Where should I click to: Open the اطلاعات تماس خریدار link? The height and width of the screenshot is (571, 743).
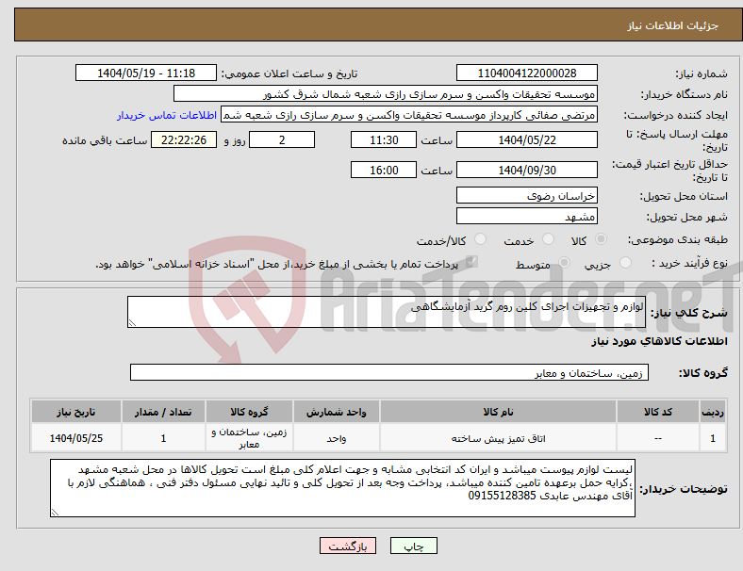(x=167, y=115)
